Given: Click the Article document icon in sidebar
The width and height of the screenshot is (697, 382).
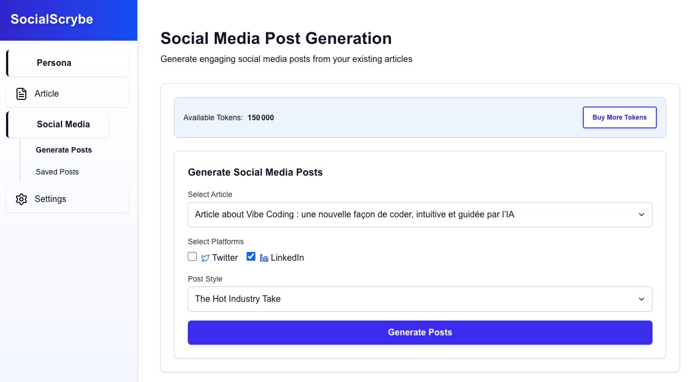Looking at the screenshot, I should pos(21,94).
